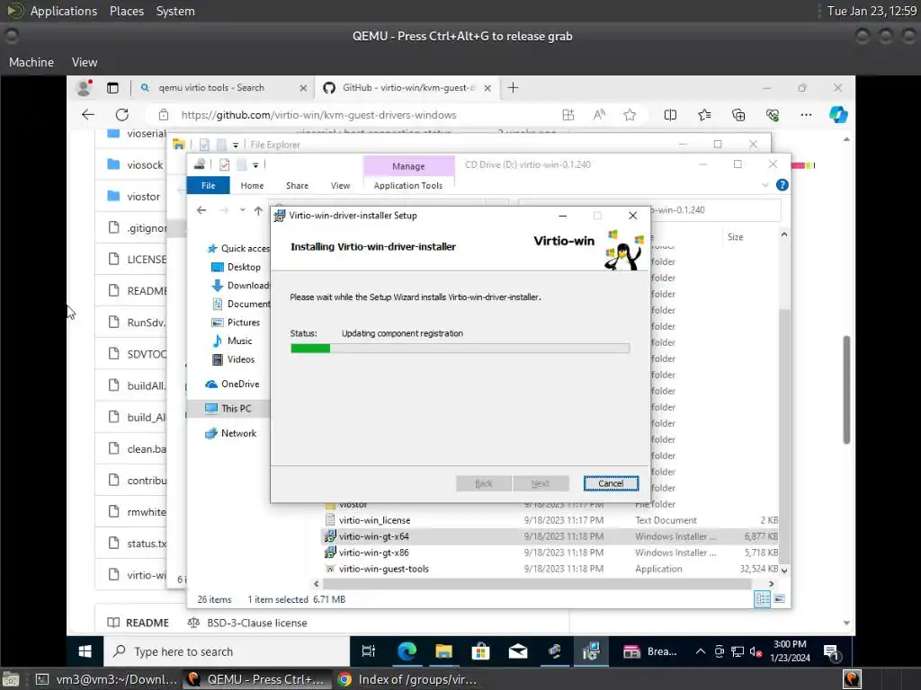Close the GitHub virtio-win tab
The height and width of the screenshot is (690, 921).
click(x=487, y=88)
